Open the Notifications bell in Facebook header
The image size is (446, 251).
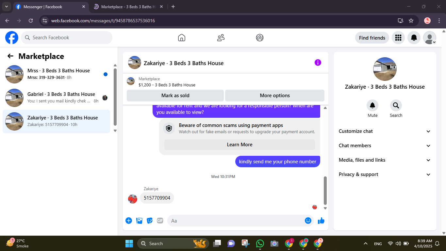tap(414, 38)
